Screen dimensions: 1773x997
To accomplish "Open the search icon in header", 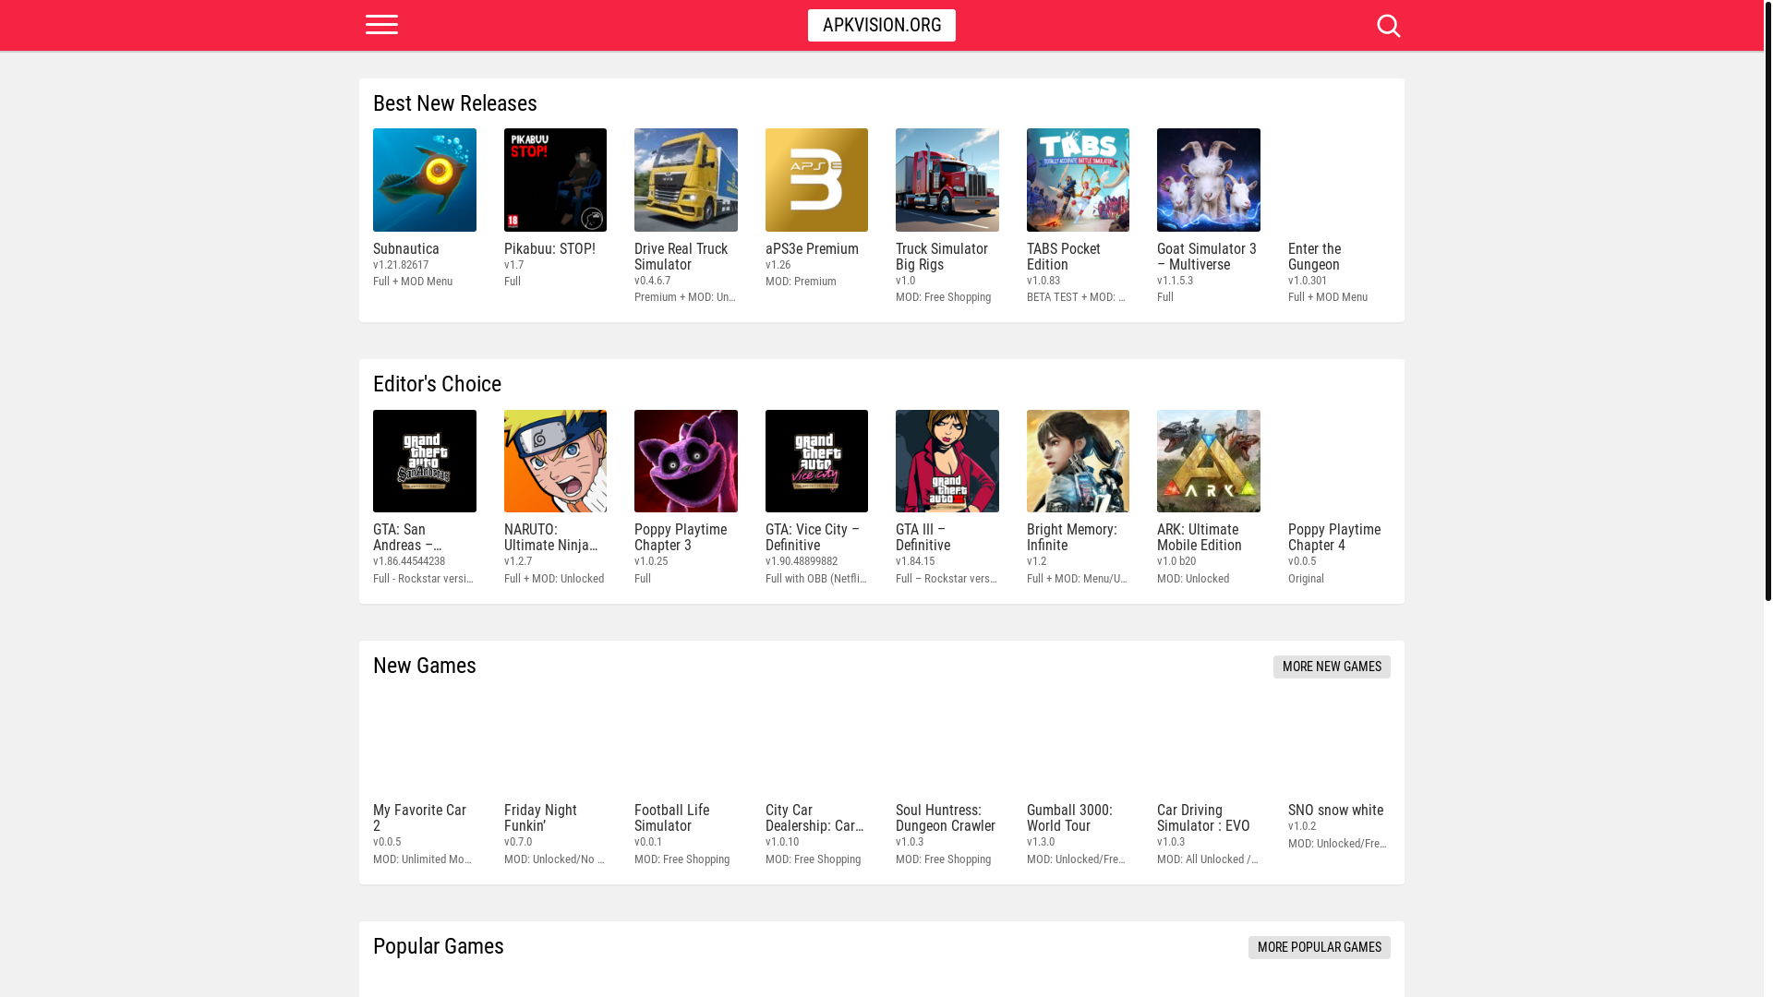I will 1388,25.
